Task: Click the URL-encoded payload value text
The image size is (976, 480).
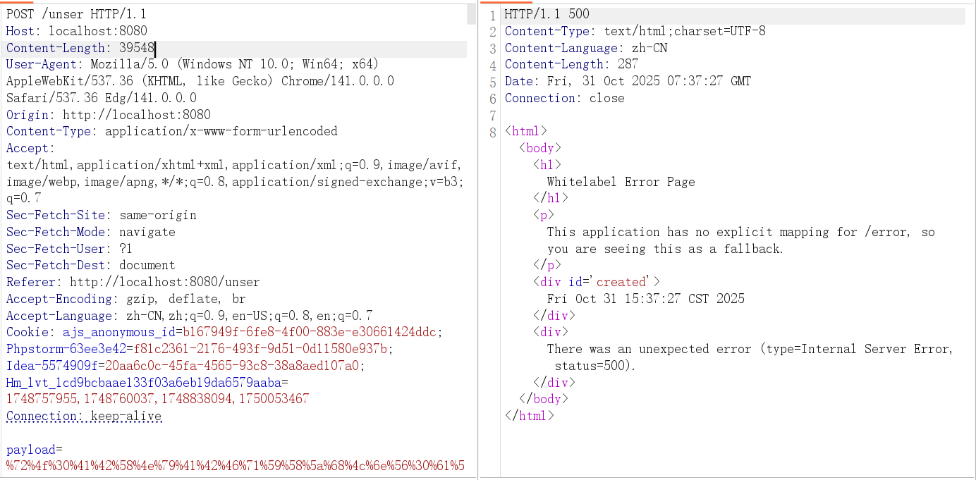Action: pos(235,465)
